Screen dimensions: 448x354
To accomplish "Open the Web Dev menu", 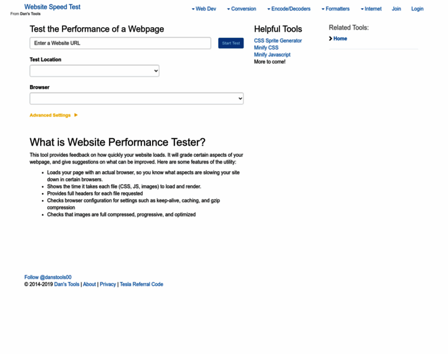I will point(204,9).
